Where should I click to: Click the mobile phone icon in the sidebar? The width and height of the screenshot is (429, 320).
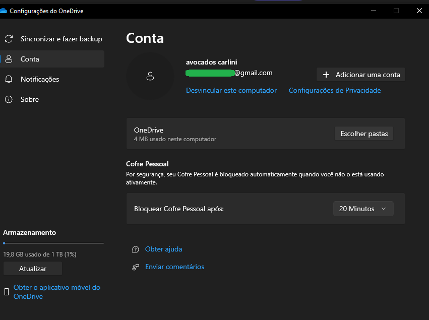(x=7, y=292)
